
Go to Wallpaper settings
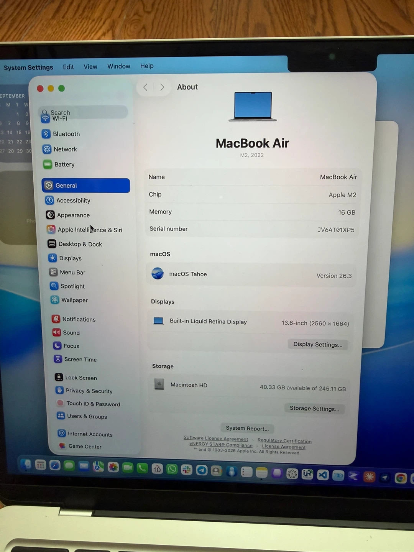tap(69, 300)
